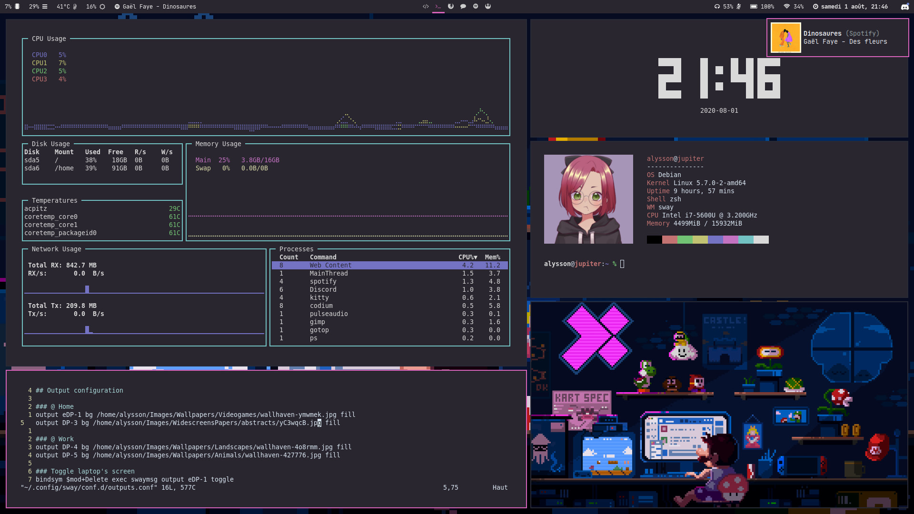Screen dimensions: 914x514
Task: Click the clock reading samedi 1 août, 21:46
Action: (x=850, y=7)
